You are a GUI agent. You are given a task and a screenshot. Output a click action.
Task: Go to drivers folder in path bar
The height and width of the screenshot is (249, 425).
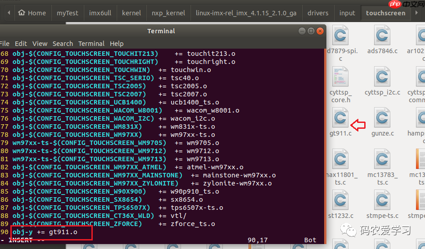point(318,13)
